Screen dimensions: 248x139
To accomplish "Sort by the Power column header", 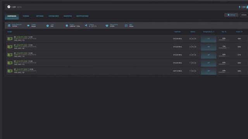I will 239,32.
